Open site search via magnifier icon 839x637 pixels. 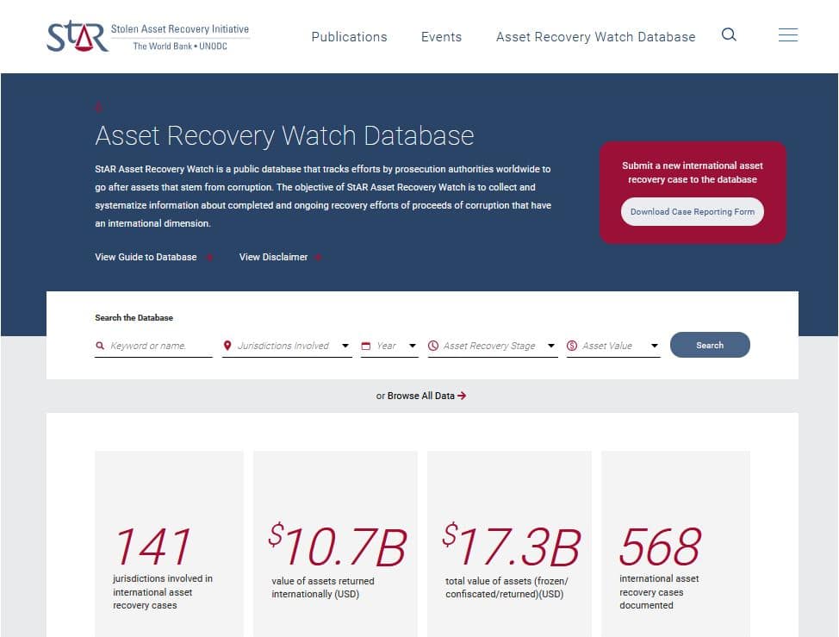click(729, 35)
